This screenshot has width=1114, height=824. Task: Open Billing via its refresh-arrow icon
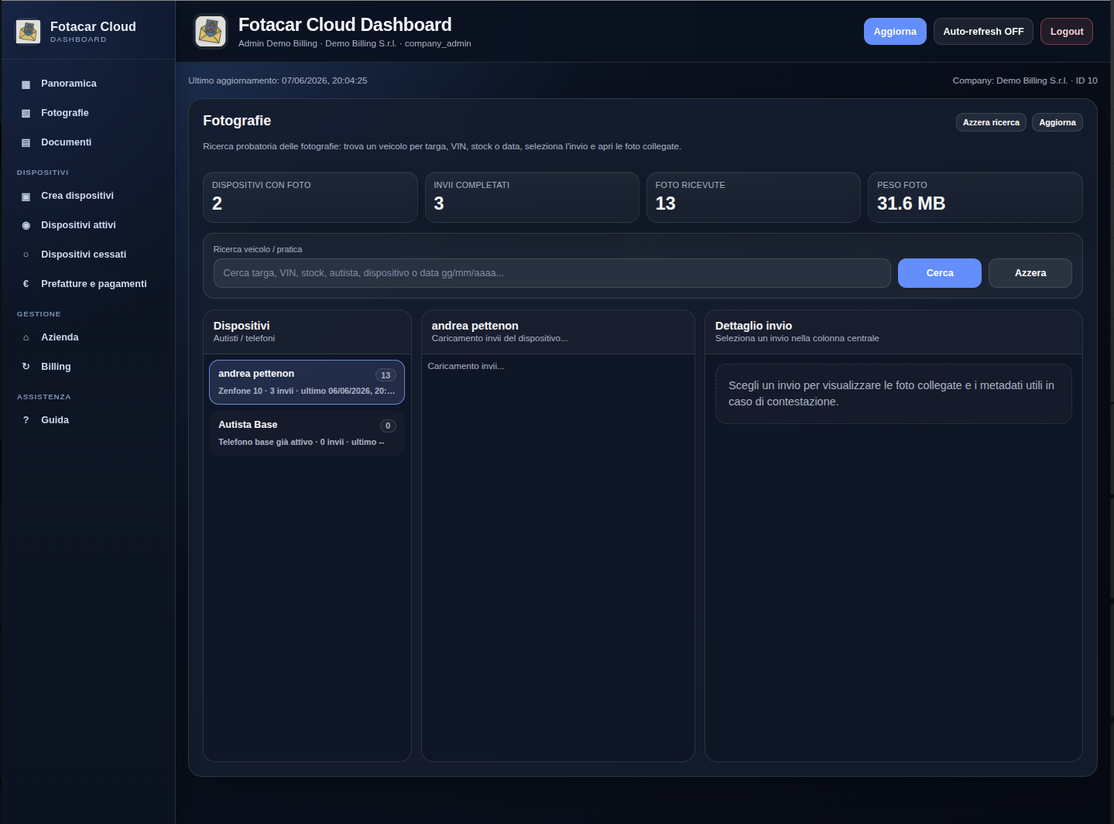coord(26,367)
